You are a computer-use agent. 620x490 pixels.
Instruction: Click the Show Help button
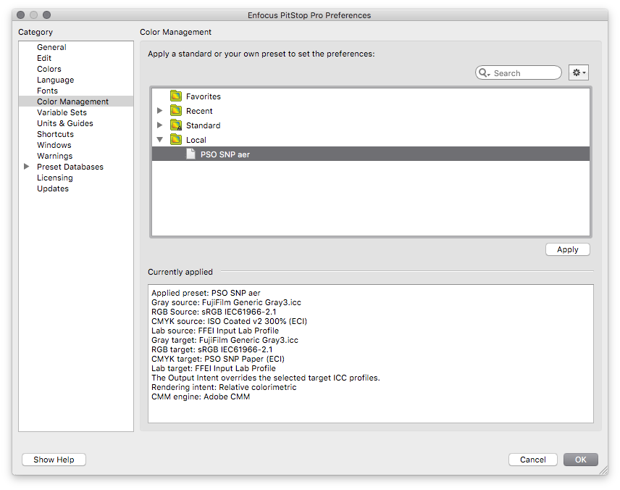[x=54, y=460]
